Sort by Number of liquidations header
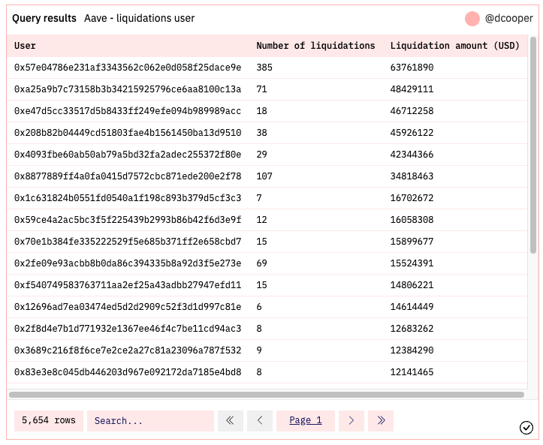 coord(315,46)
